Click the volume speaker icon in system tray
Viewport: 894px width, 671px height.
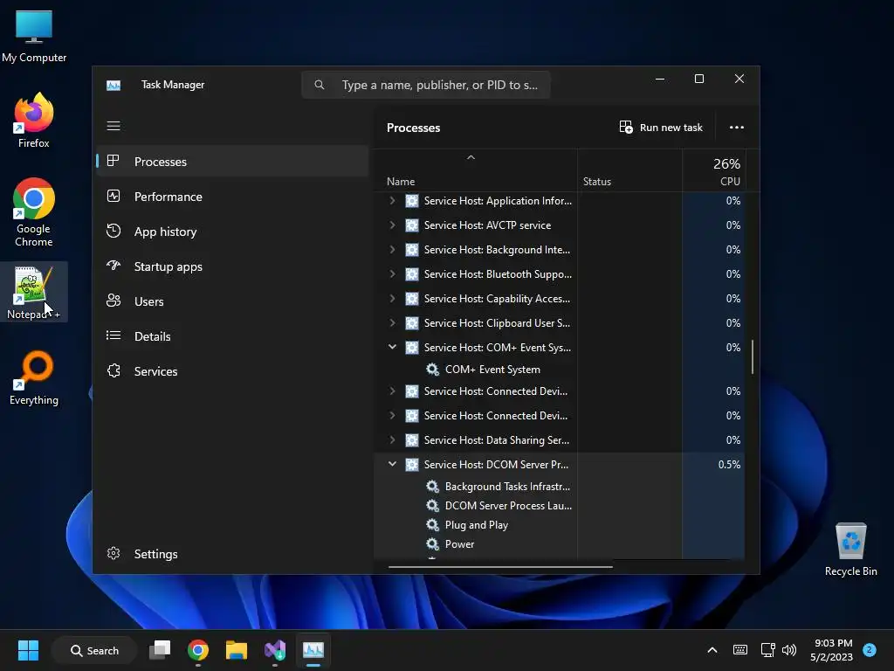tap(789, 650)
